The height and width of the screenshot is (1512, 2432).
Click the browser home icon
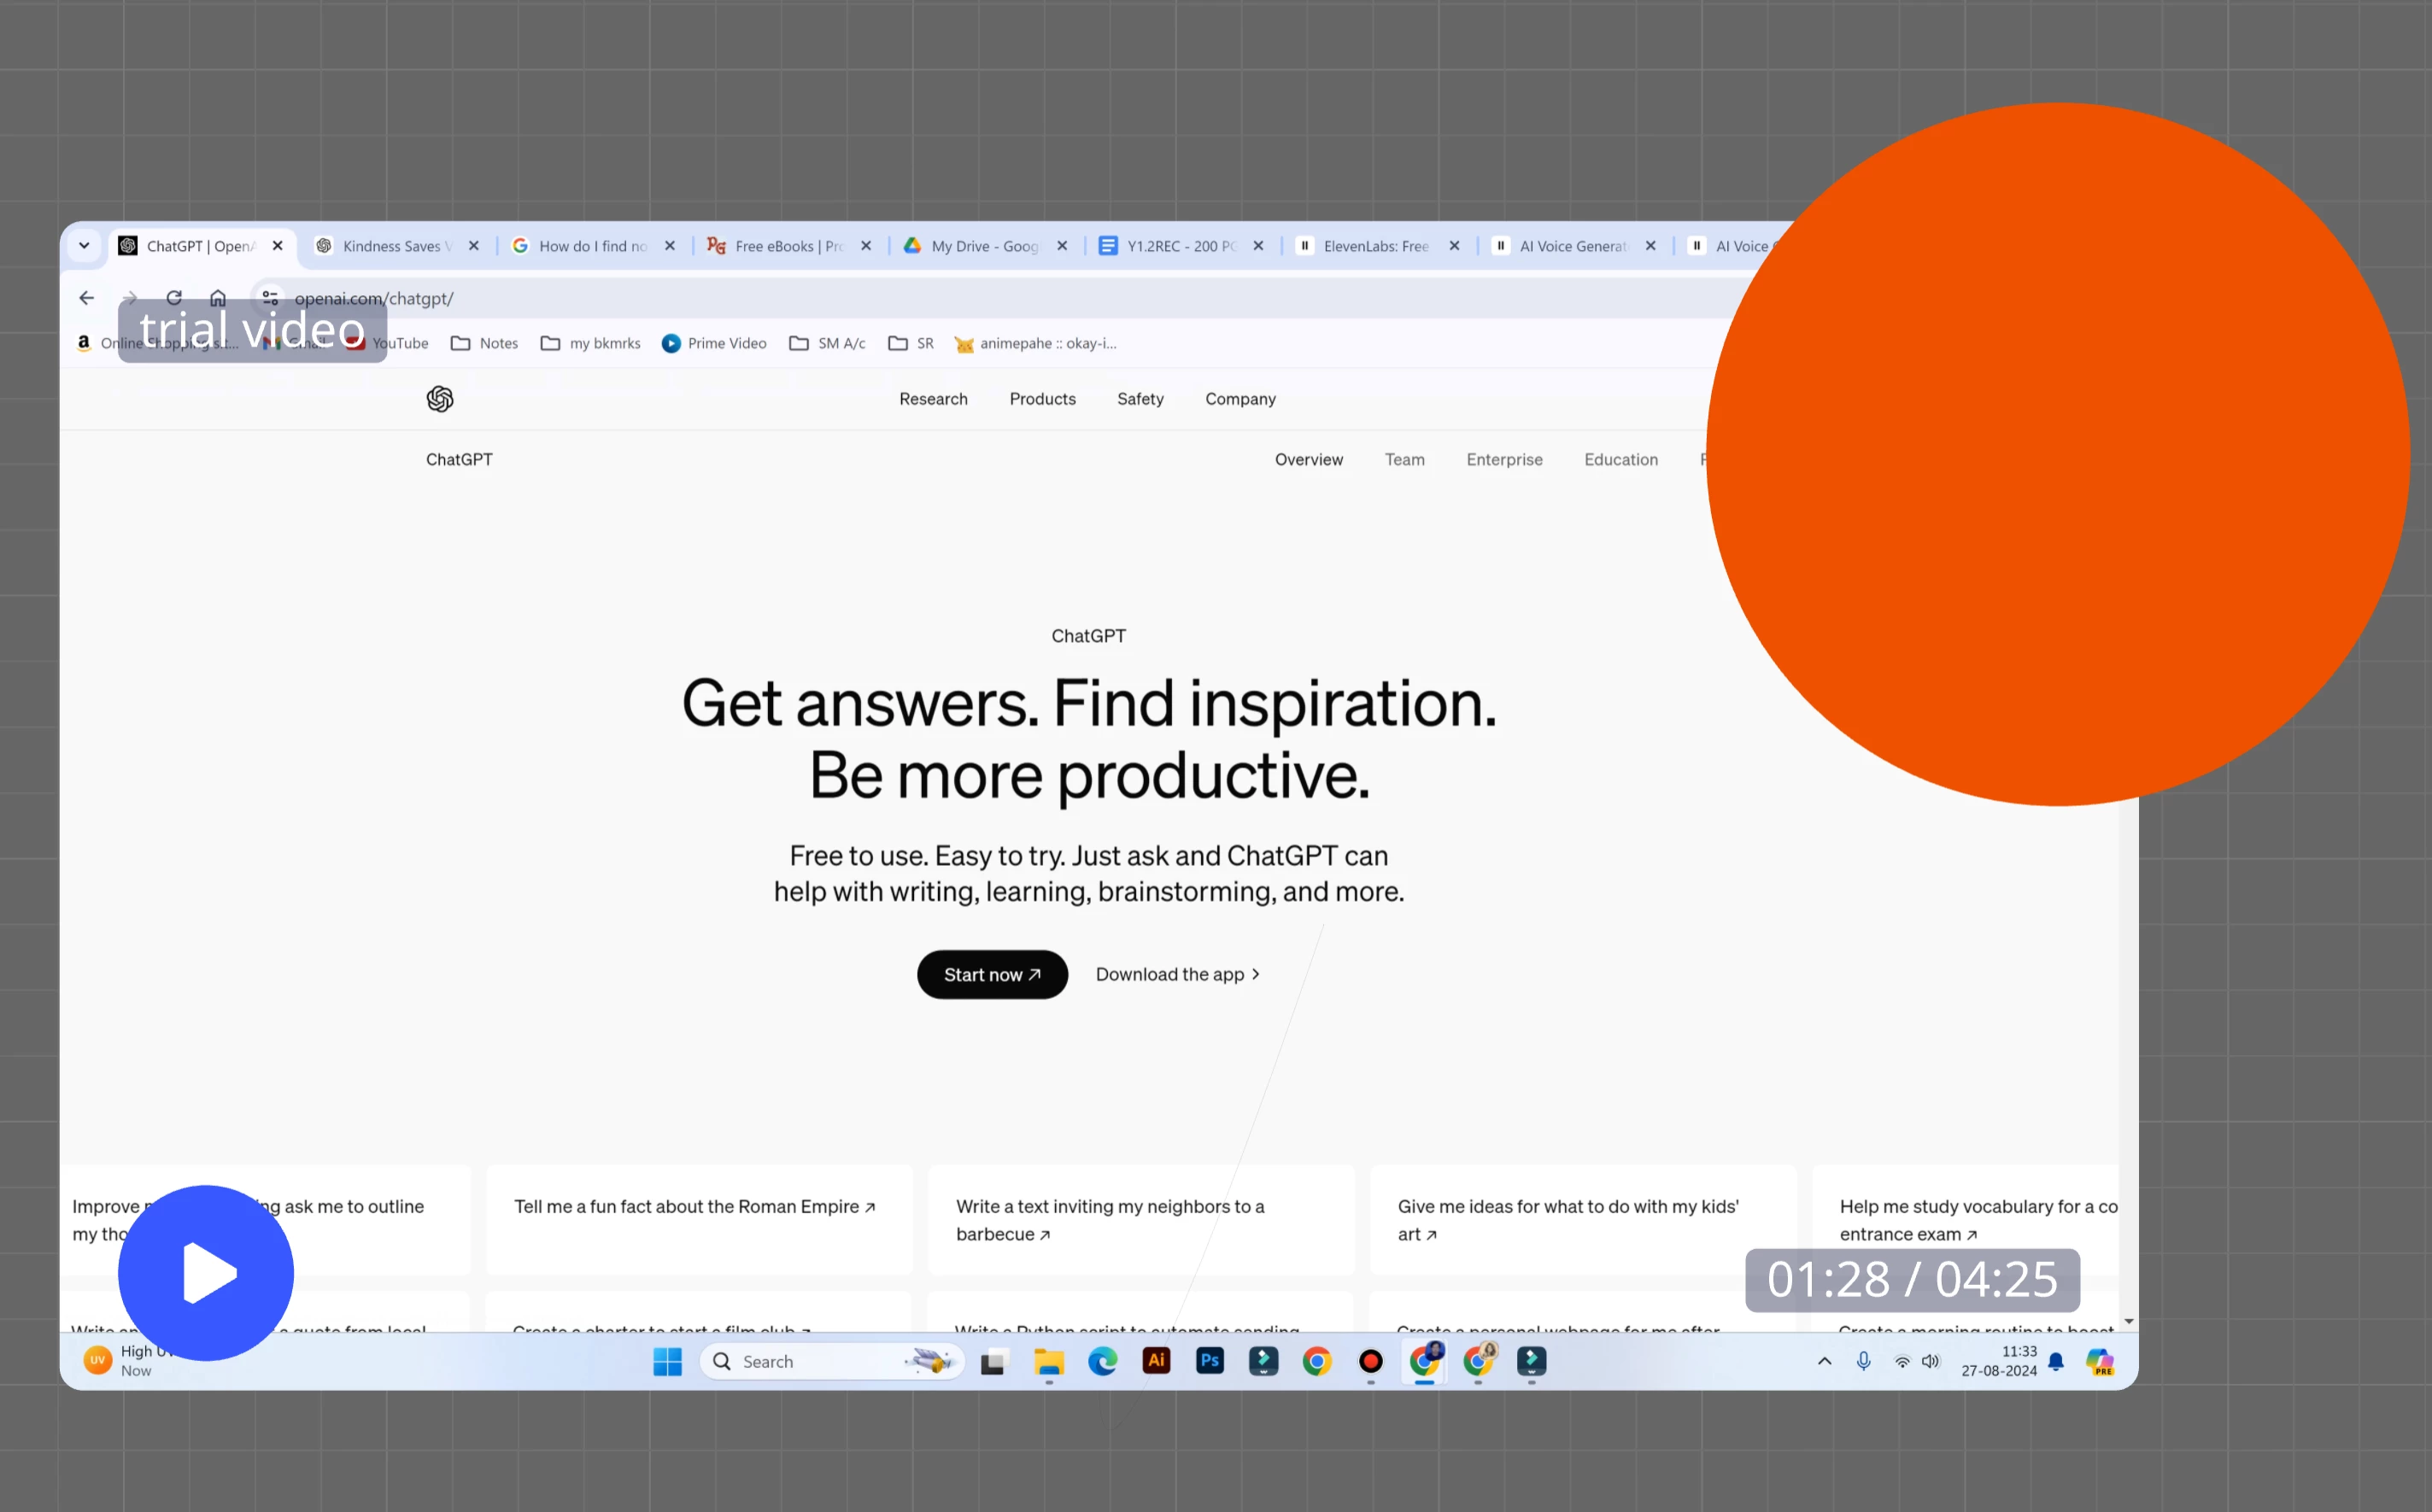coord(218,298)
